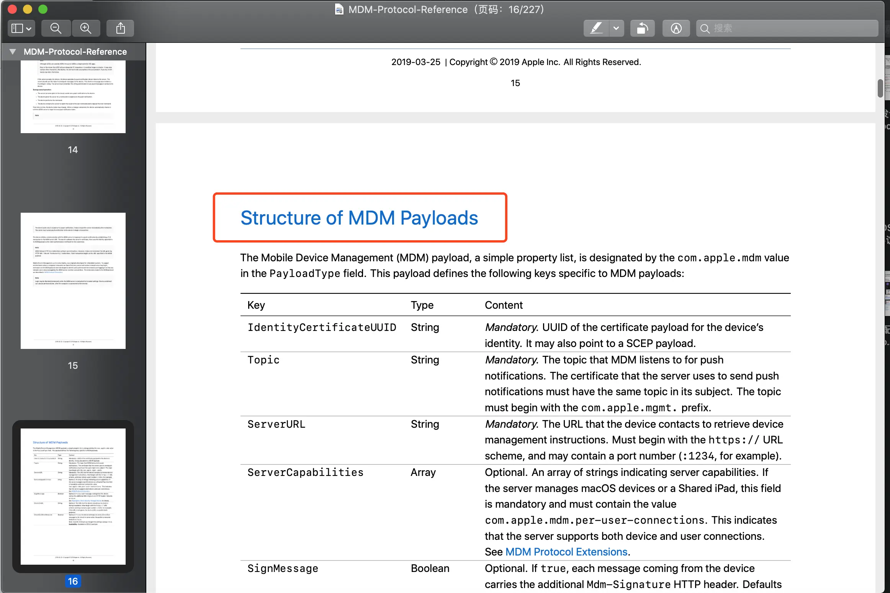Click the search magnifier icon

(x=705, y=28)
